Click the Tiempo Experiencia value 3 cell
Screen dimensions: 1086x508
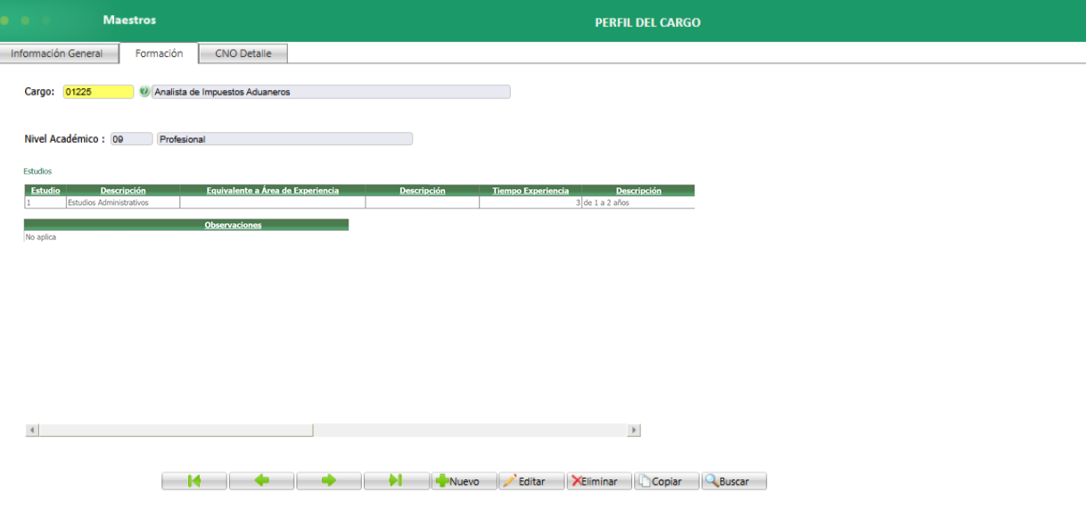(531, 202)
